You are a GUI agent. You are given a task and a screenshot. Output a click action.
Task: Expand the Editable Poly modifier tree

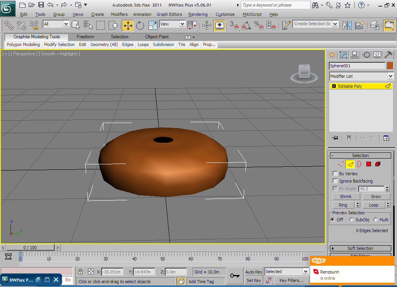(x=334, y=86)
